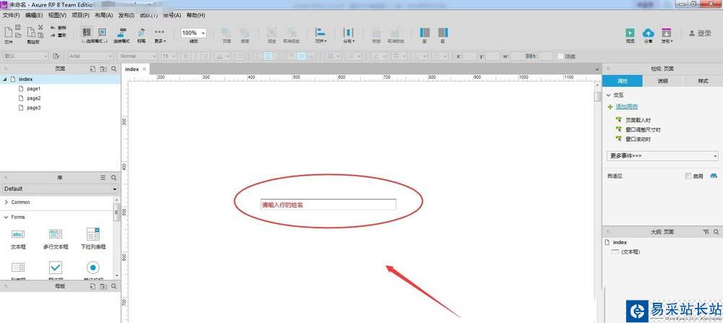Align text center horizontally

[x=267, y=56]
